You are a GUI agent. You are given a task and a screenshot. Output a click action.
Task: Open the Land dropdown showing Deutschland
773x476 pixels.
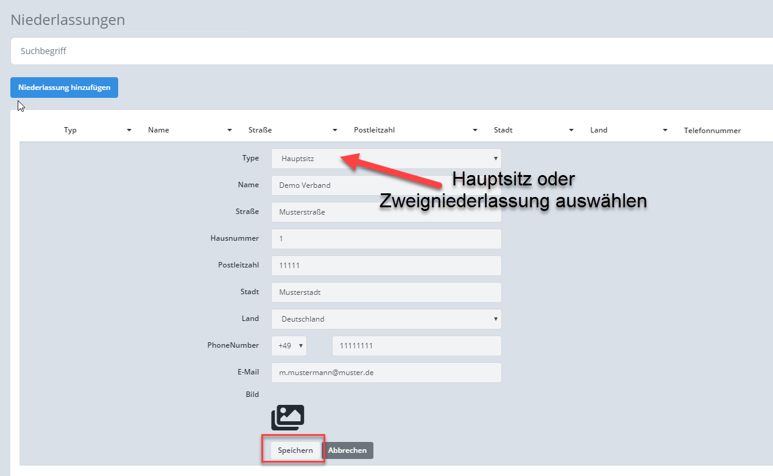386,319
